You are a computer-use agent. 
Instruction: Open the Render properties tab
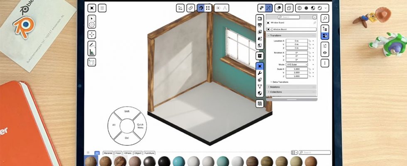[260, 18]
